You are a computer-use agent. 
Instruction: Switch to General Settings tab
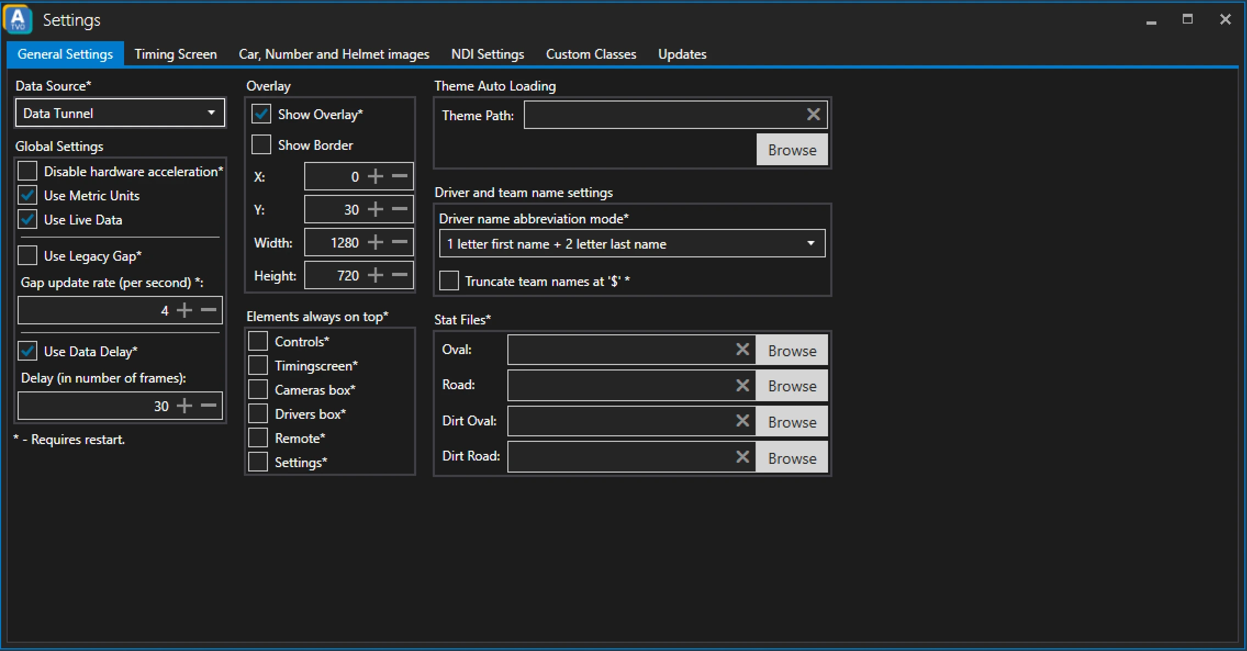point(65,54)
